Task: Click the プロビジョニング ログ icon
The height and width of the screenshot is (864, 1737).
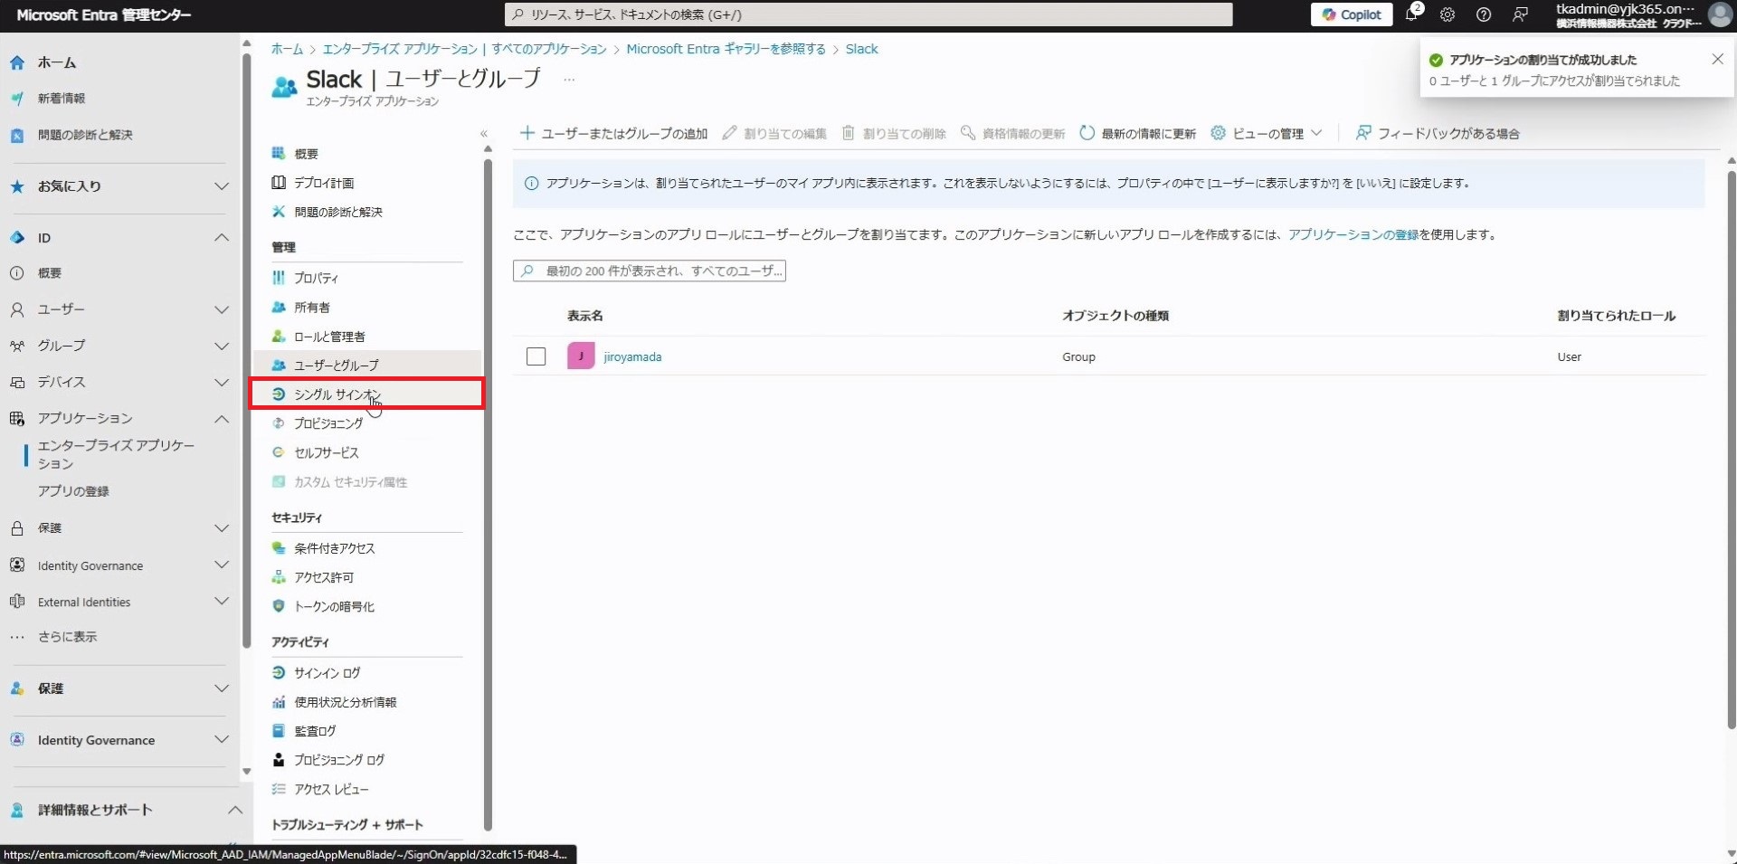Action: (x=279, y=760)
